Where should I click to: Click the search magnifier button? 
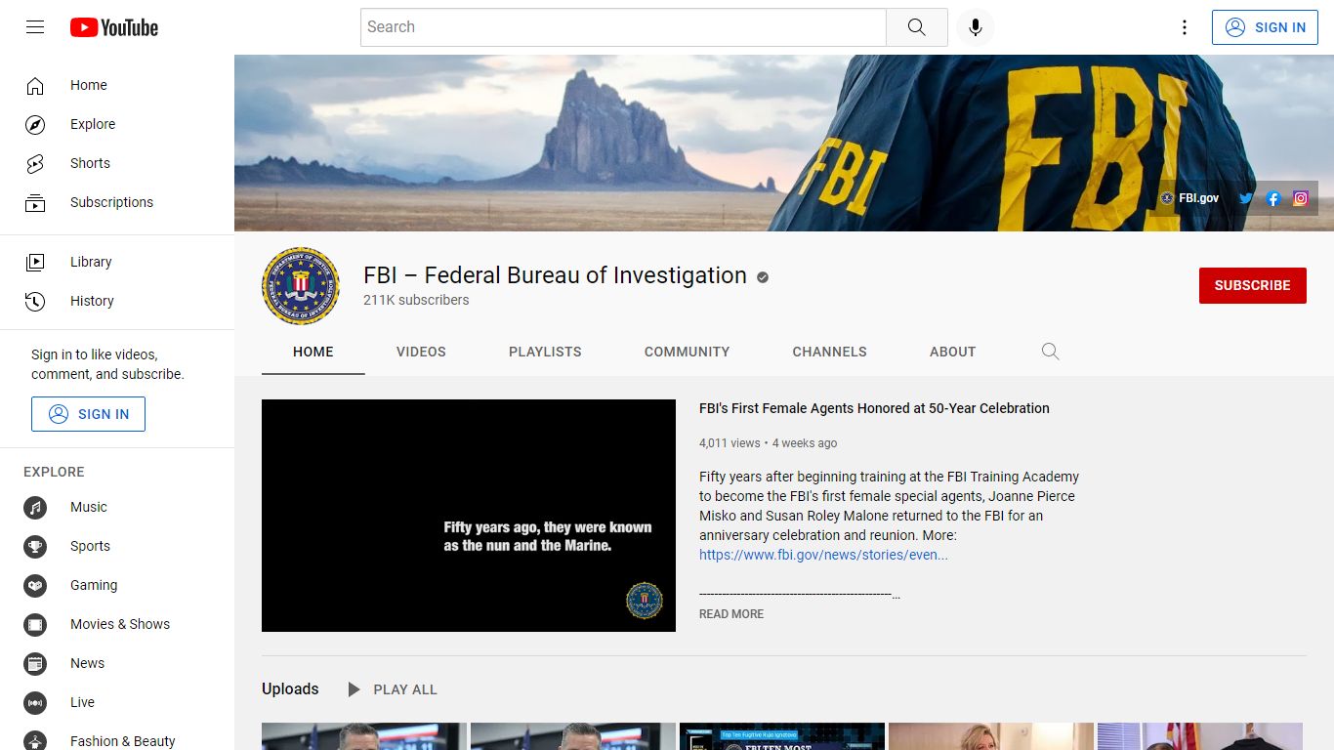[916, 27]
